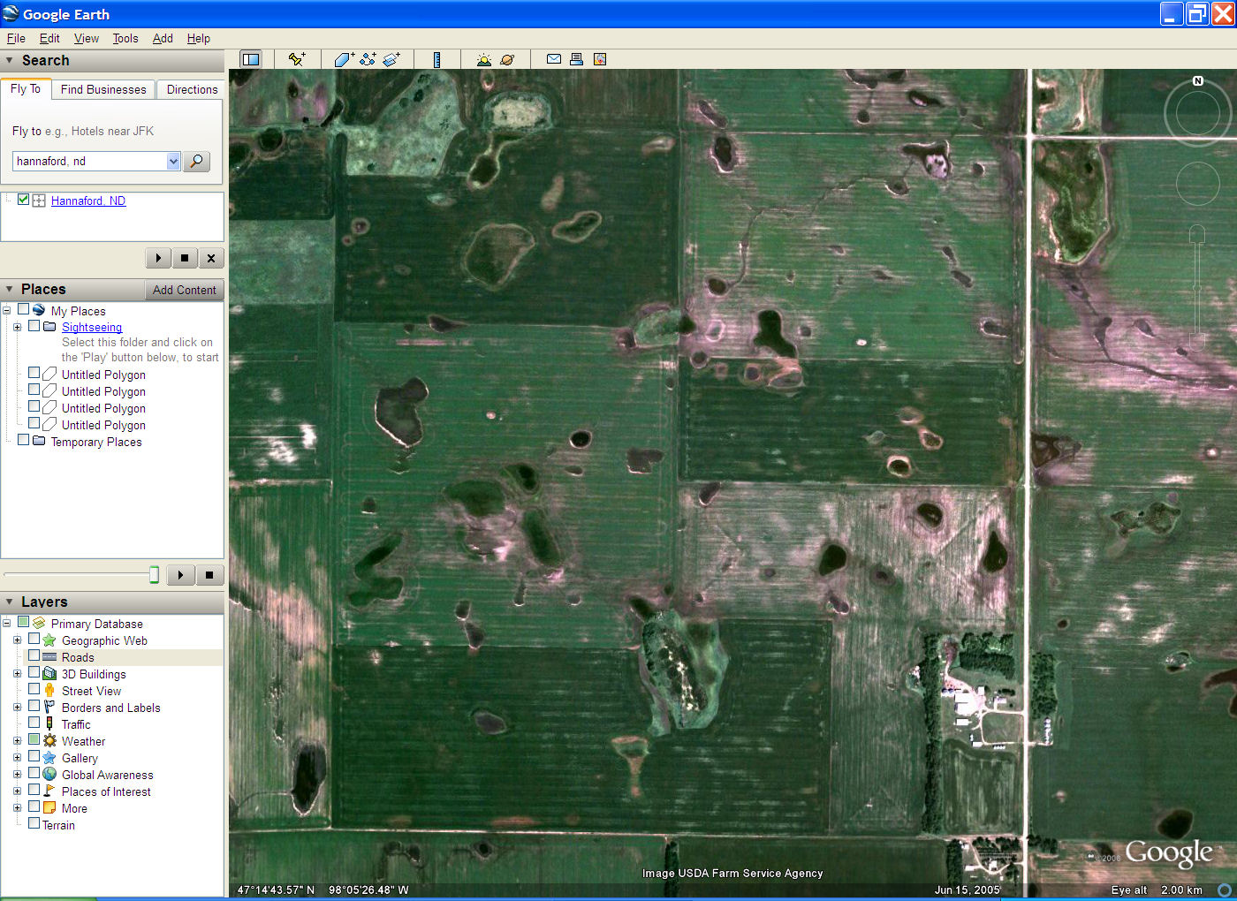The width and height of the screenshot is (1237, 901).
Task: Toggle the Borders and Labels checkbox
Action: pos(34,707)
